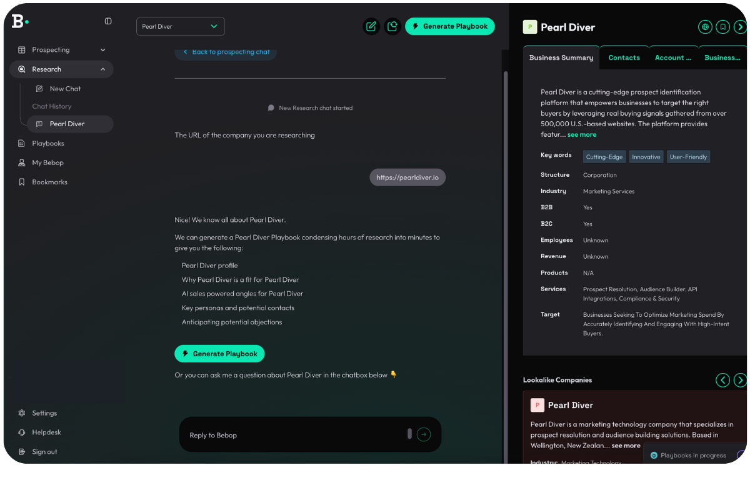Click Anticipating potential objections line

232,322
